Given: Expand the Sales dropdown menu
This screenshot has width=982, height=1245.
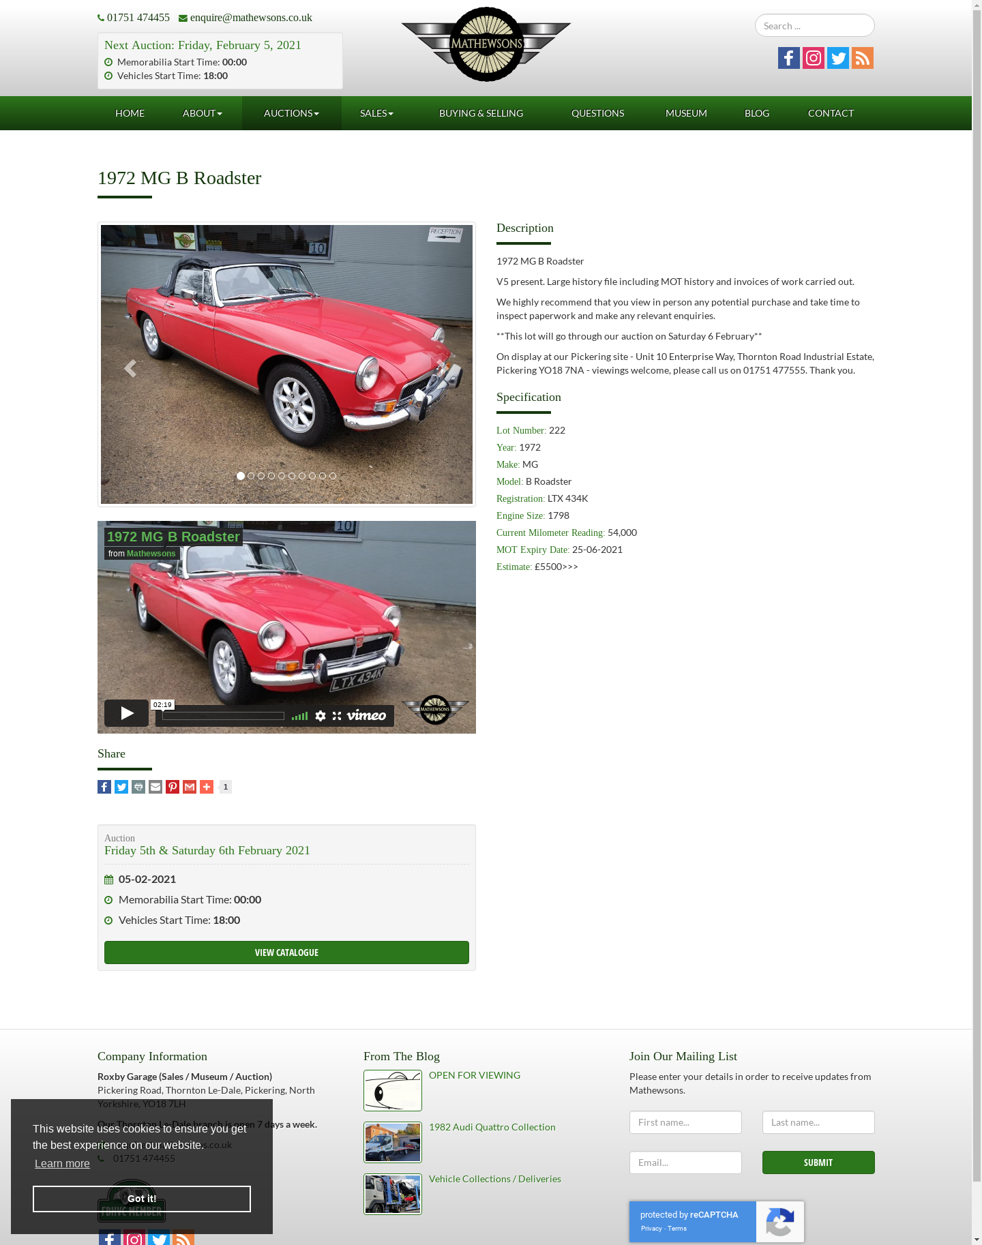Looking at the screenshot, I should tap(376, 113).
